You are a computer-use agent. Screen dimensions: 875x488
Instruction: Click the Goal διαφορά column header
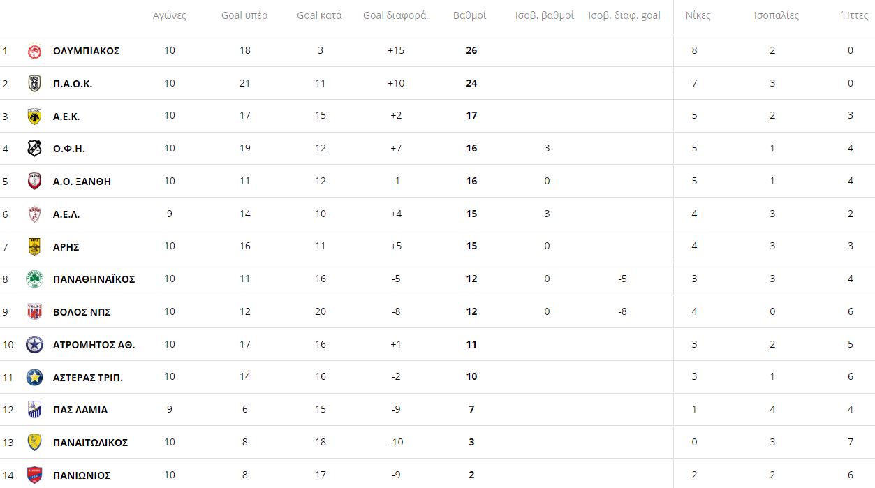(x=395, y=15)
